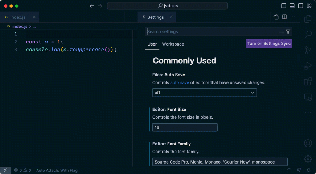Select the index.js editor tab

pos(18,17)
